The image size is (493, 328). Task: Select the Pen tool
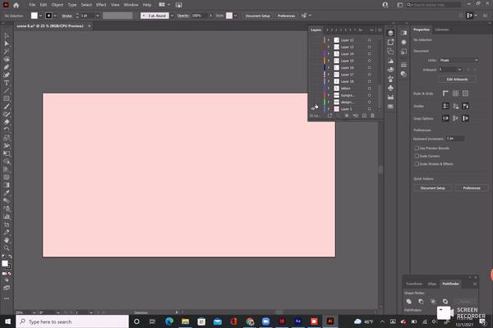7,67
